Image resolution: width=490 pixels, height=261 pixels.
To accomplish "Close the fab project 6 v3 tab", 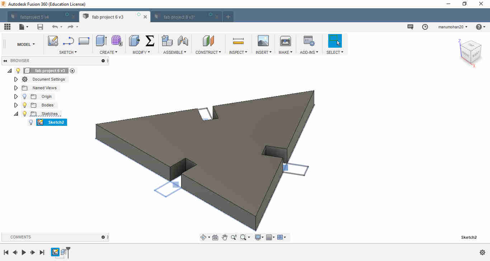I will click(x=145, y=17).
